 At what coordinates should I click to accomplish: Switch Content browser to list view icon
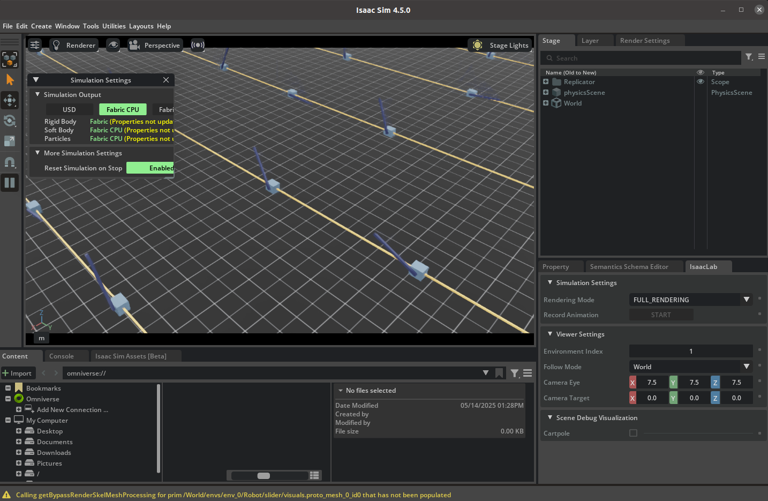pos(315,475)
